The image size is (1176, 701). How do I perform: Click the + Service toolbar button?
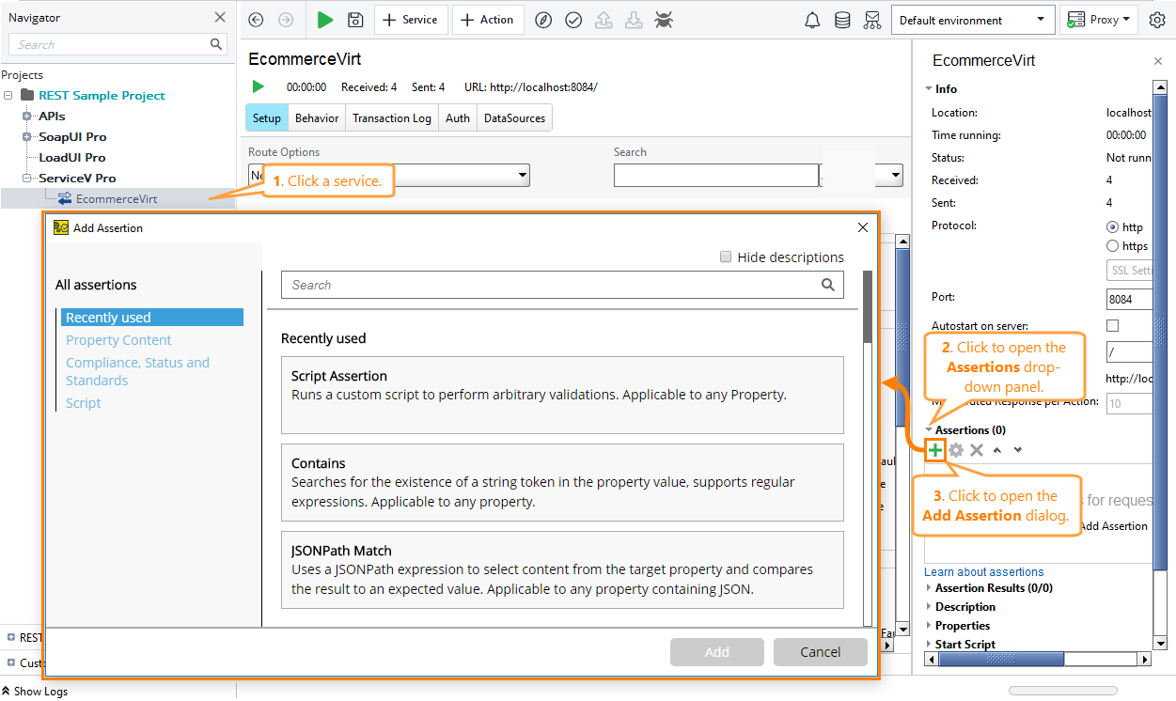411,20
